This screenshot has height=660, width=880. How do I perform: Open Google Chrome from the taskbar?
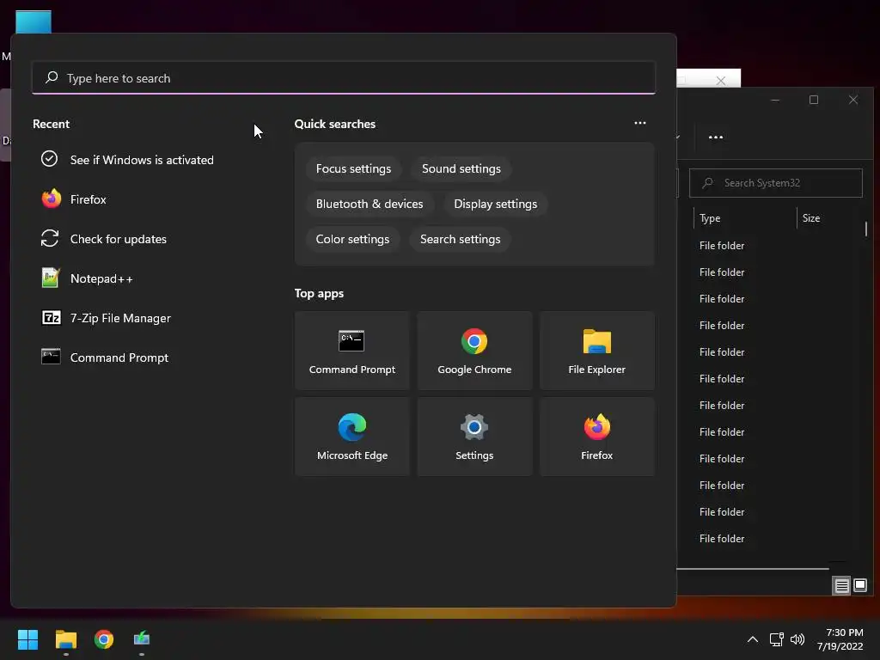tap(104, 639)
